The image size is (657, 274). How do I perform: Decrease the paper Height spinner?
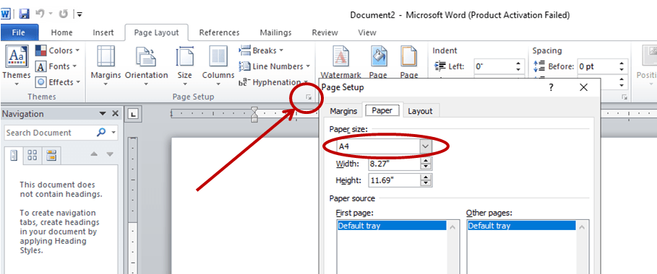(x=426, y=184)
